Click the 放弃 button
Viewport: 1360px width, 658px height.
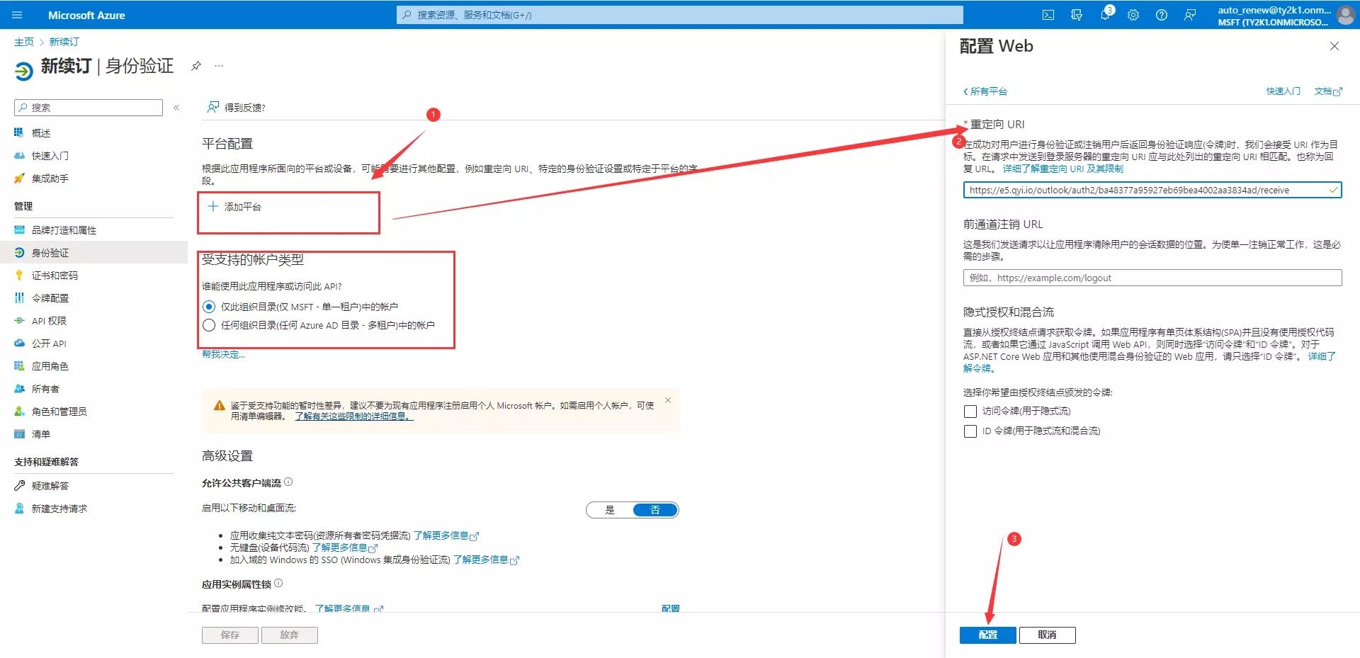point(289,635)
